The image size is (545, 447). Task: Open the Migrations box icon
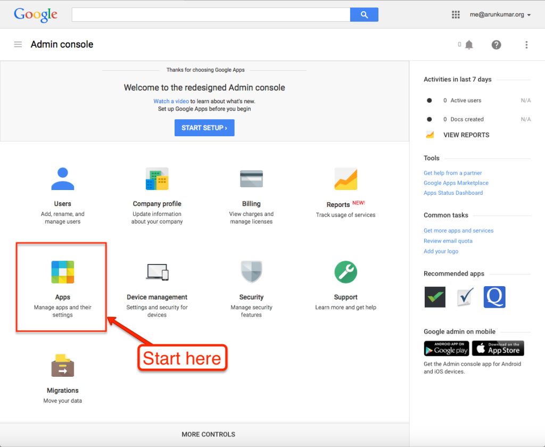point(63,366)
